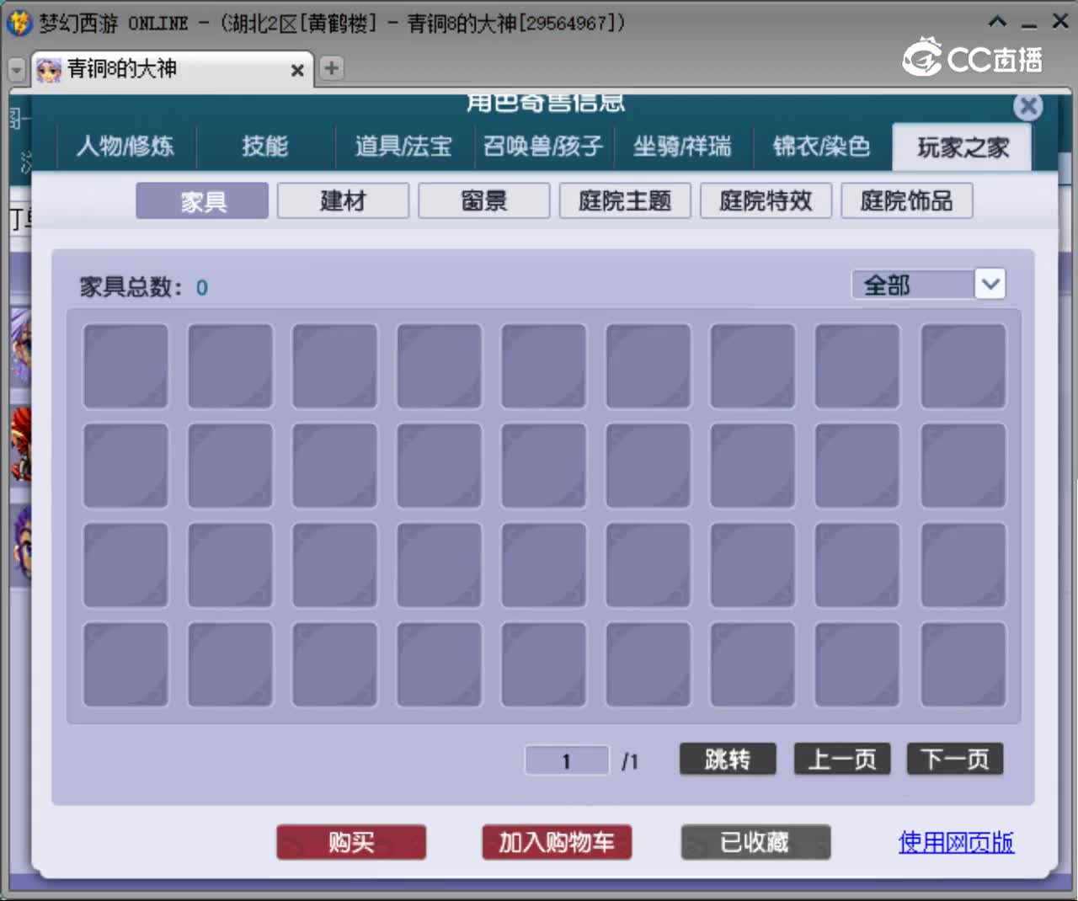Open the 锦衣/染色 tab
Viewport: 1078px width, 901px height.
click(x=821, y=147)
